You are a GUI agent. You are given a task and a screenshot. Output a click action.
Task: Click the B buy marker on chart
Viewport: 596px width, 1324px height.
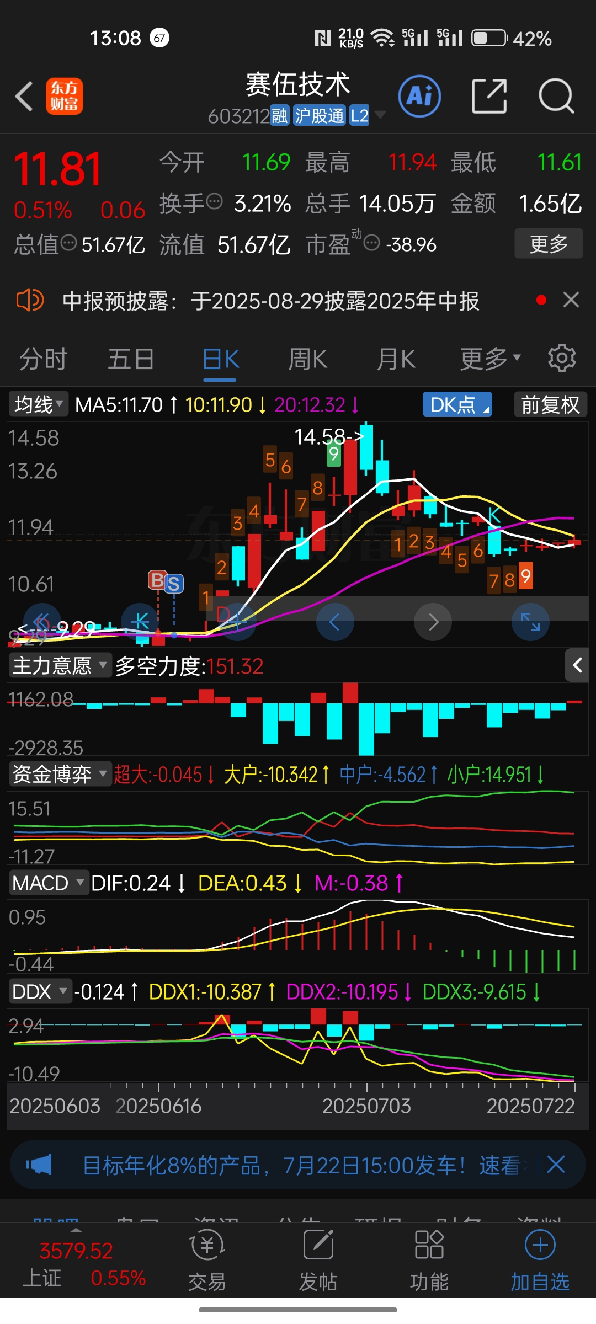(x=157, y=580)
